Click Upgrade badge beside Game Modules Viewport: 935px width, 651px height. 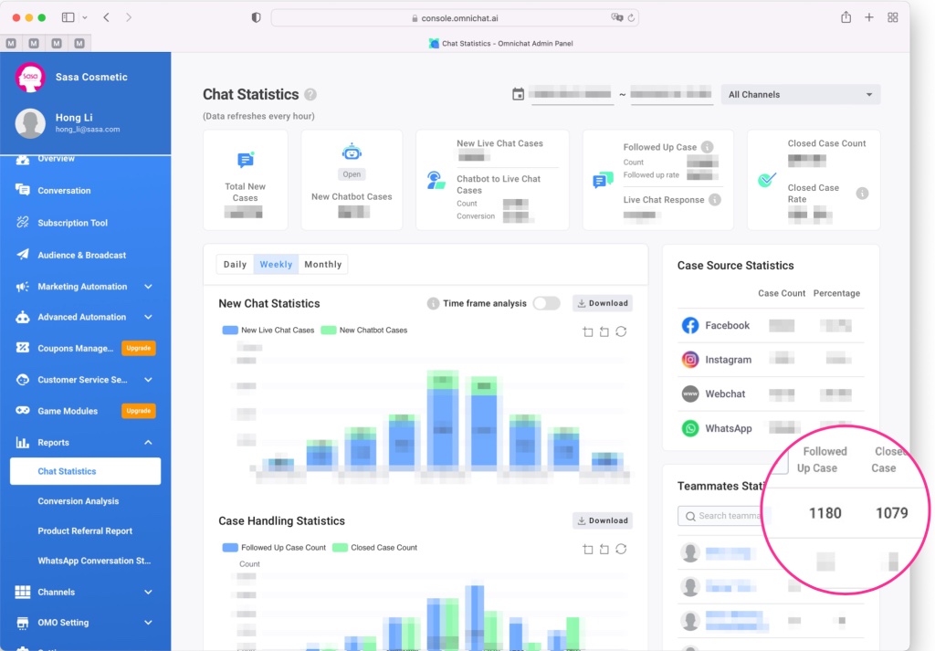pos(139,411)
